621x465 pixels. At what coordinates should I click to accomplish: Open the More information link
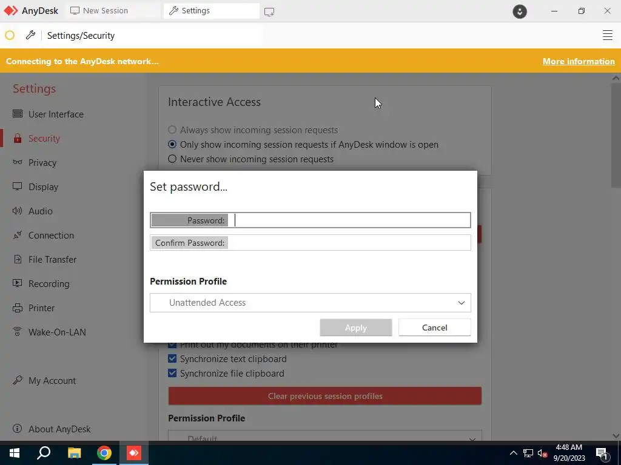pyautogui.click(x=578, y=61)
